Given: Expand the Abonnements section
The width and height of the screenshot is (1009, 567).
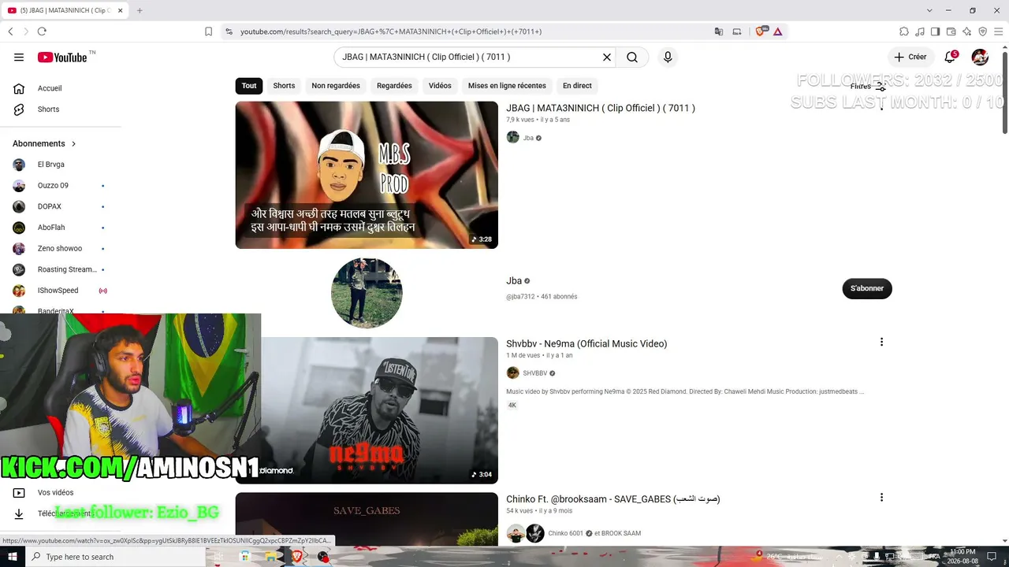Looking at the screenshot, I should point(45,143).
